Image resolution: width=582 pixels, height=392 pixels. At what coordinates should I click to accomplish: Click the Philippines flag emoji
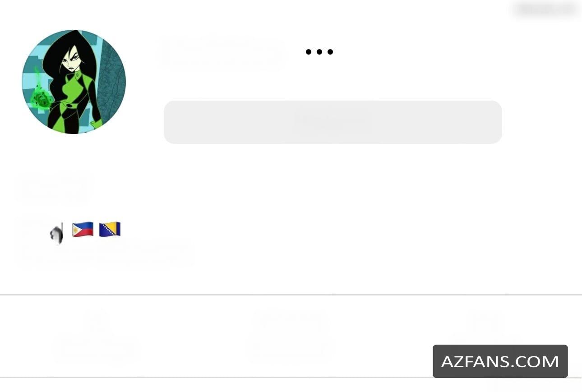(83, 229)
